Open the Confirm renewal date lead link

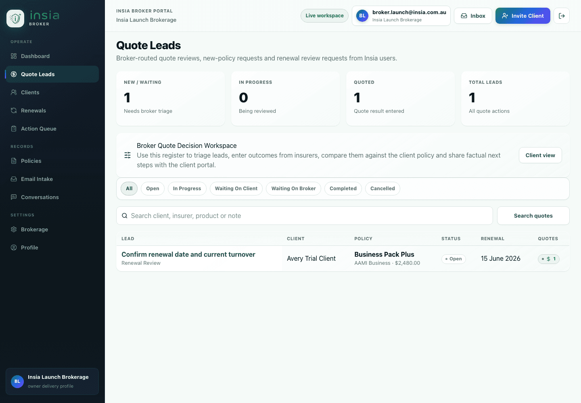[188, 254]
